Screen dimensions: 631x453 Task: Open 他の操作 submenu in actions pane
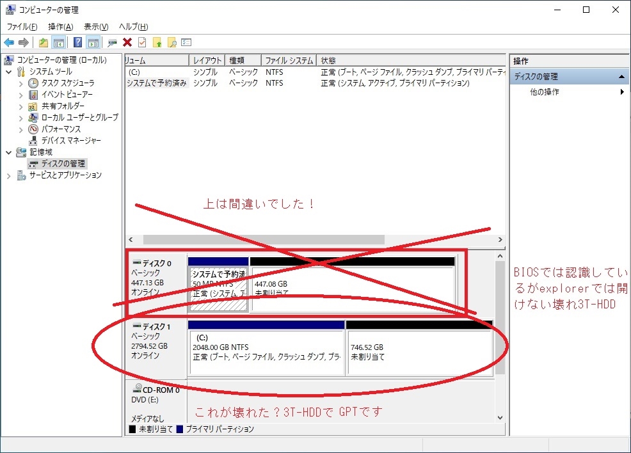(x=569, y=91)
